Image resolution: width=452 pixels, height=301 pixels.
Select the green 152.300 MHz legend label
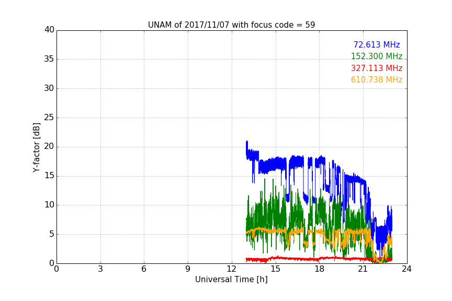point(377,56)
